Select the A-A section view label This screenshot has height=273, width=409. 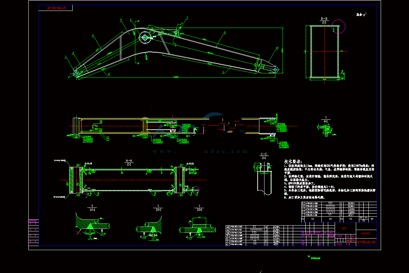(129, 160)
